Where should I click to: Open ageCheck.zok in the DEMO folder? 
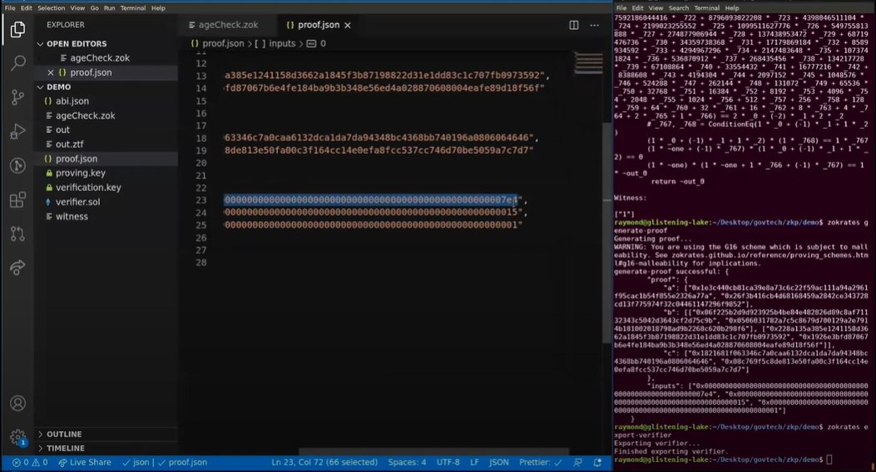coord(106,116)
